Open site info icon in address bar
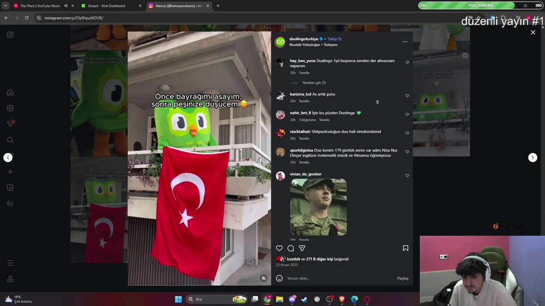Screen dimensions: 545x306 (x=39, y=18)
